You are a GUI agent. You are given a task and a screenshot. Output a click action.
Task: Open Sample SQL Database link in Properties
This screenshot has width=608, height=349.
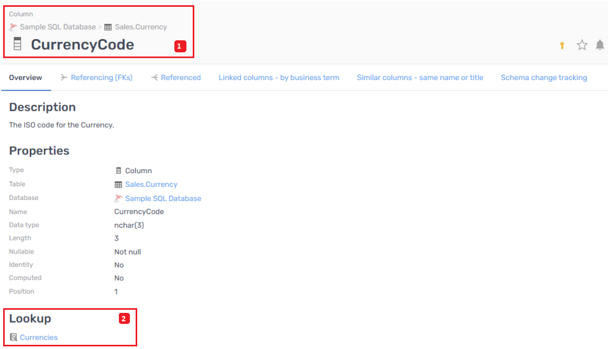(163, 199)
